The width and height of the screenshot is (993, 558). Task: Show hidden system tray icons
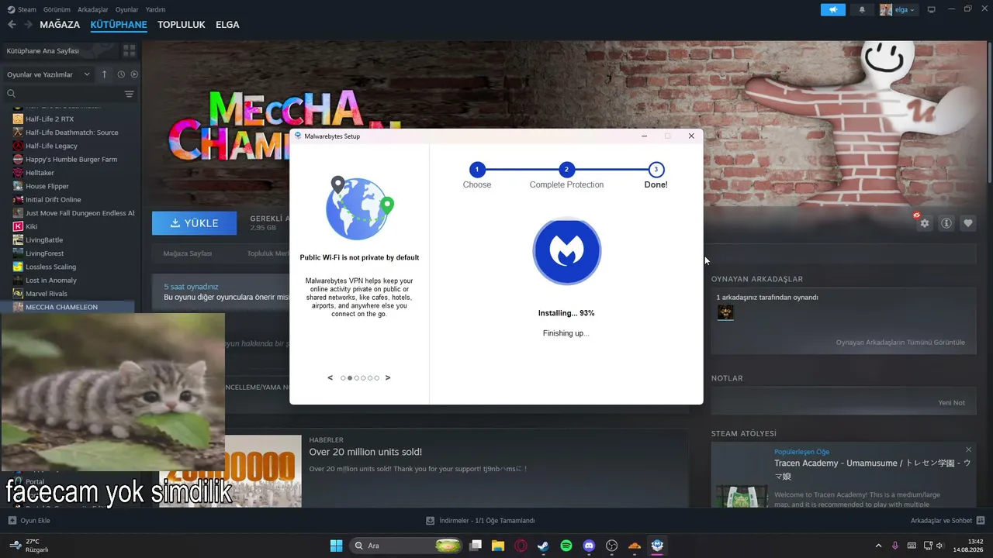coord(878,546)
